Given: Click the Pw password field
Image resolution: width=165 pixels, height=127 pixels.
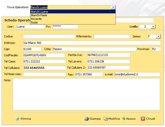Looking at the screenshot, I should click(65, 27).
